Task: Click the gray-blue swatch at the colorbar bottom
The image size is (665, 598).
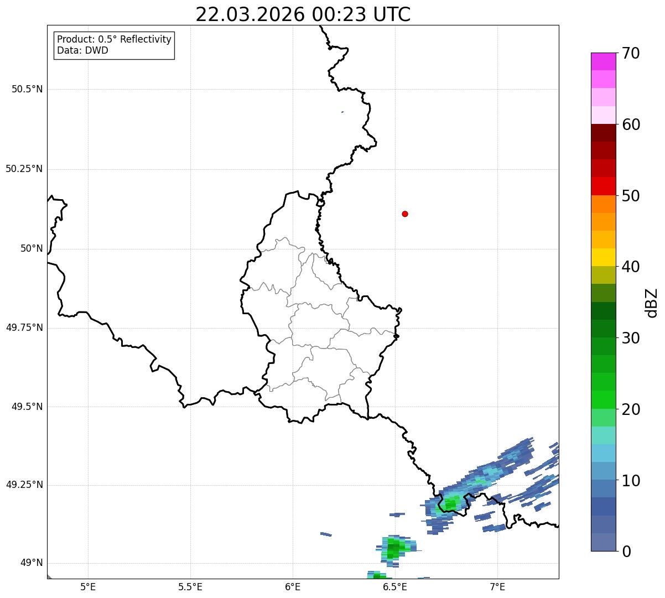Action: click(603, 542)
